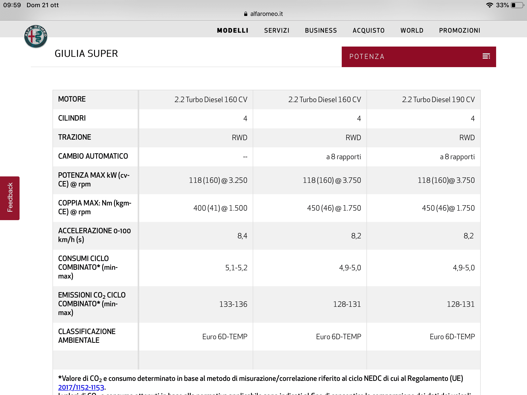The width and height of the screenshot is (527, 395).
Task: Tap the battery status icon
Action: click(x=517, y=5)
